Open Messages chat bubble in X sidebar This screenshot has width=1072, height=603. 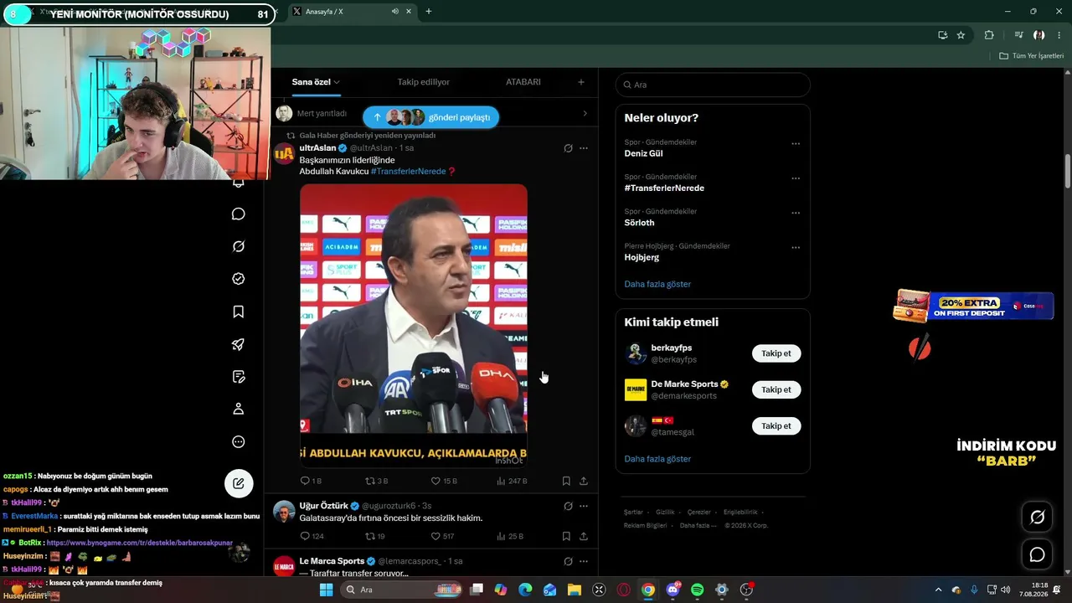click(239, 214)
